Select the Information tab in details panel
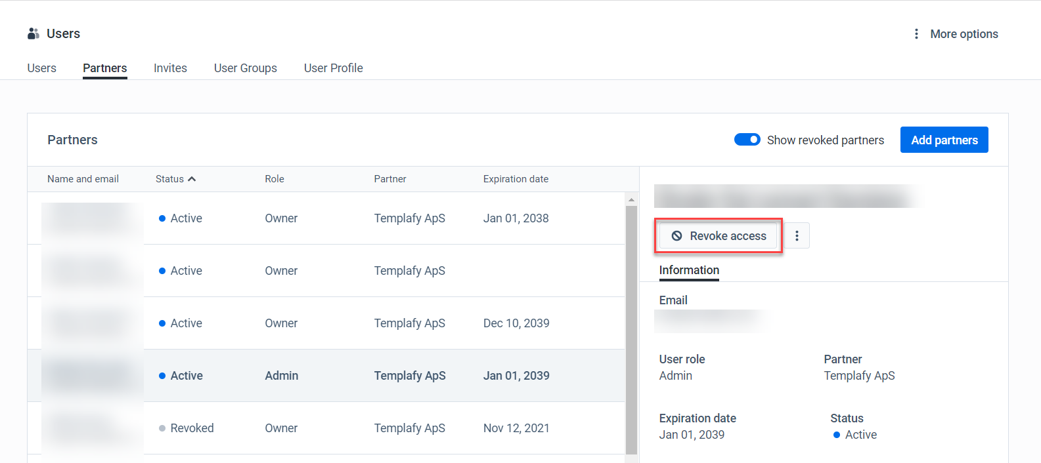Screen dimensions: 1041x463 pos(689,270)
